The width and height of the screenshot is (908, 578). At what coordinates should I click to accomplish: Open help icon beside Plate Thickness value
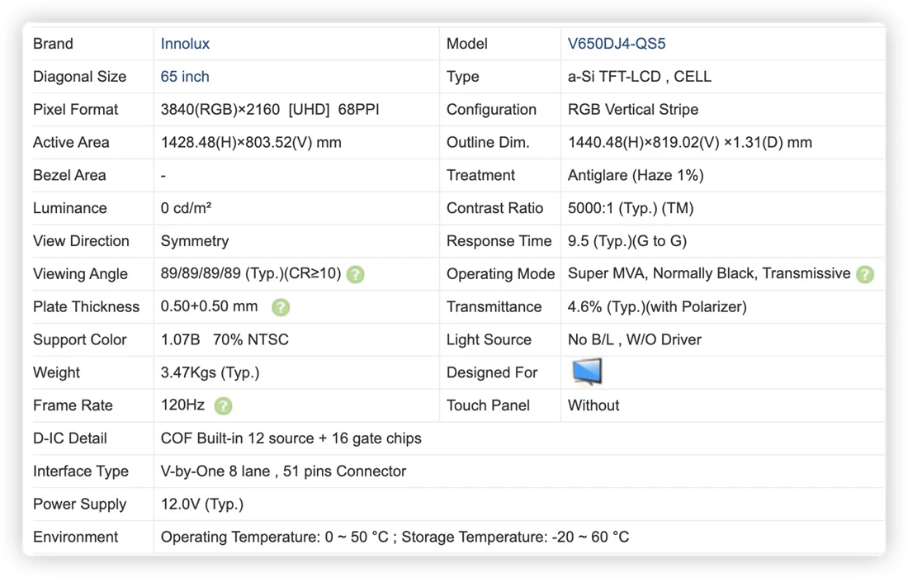pyautogui.click(x=281, y=307)
